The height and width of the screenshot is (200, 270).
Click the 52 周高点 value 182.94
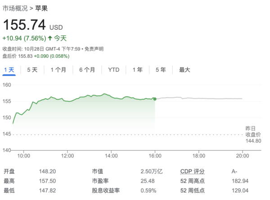point(241,181)
